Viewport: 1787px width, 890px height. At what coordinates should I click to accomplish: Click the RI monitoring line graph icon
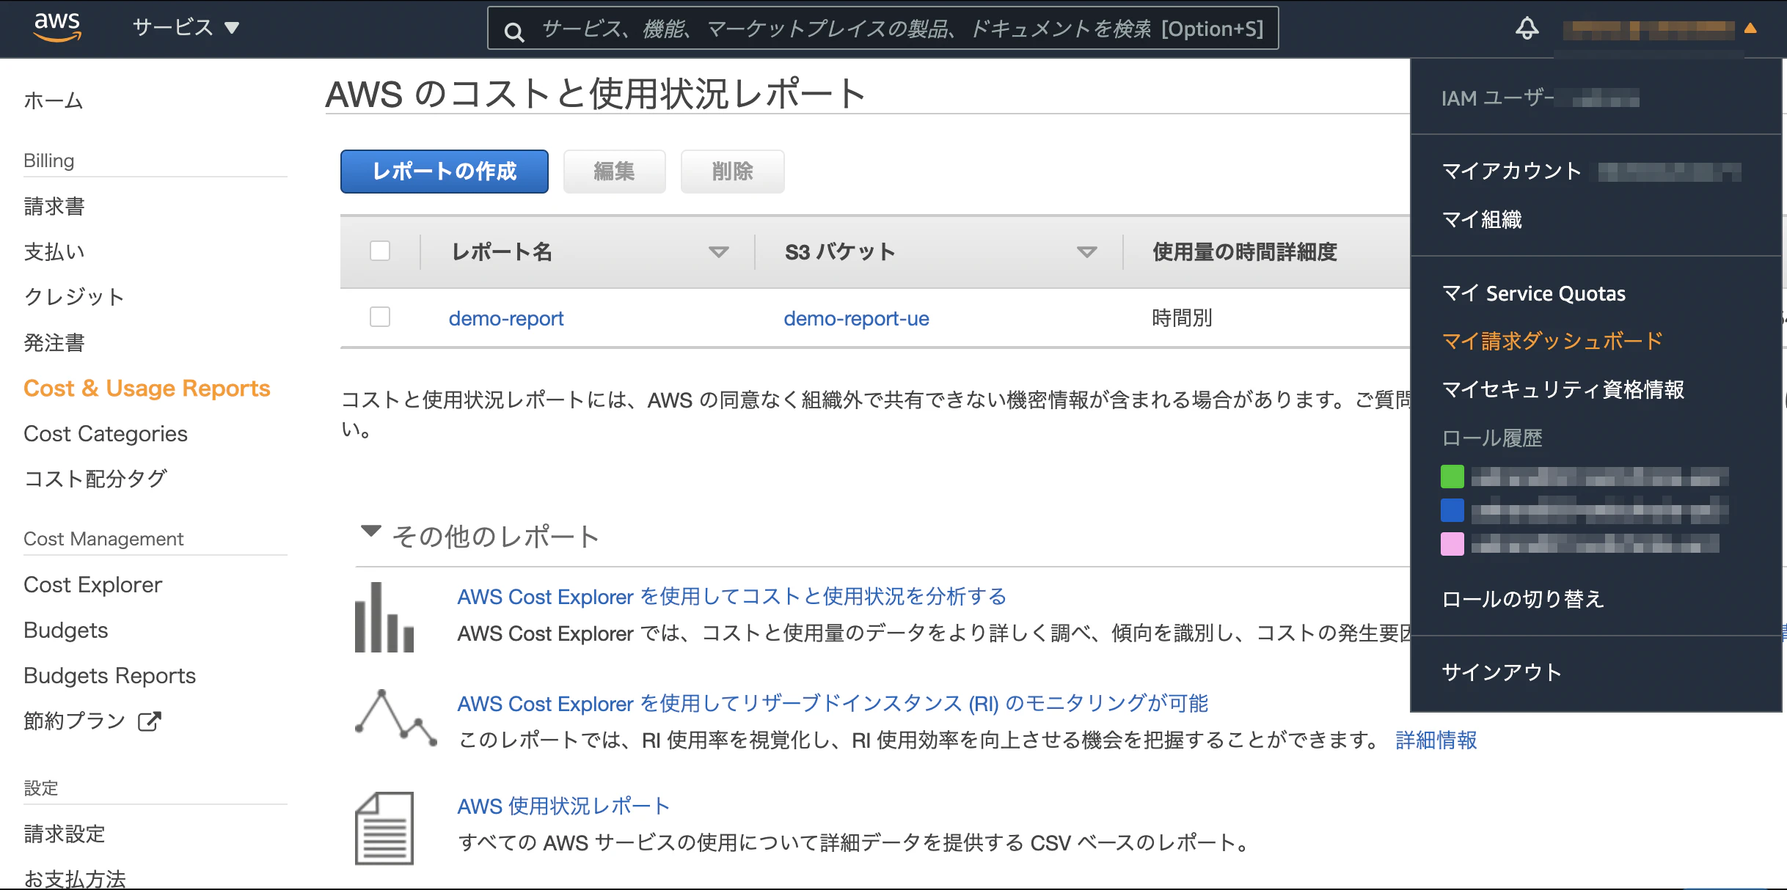tap(396, 718)
